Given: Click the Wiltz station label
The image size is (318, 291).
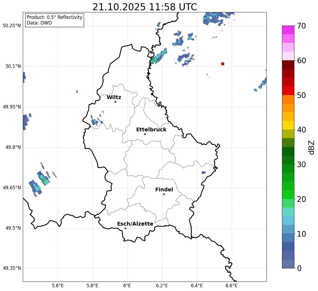Looking at the screenshot, I should (114, 97).
